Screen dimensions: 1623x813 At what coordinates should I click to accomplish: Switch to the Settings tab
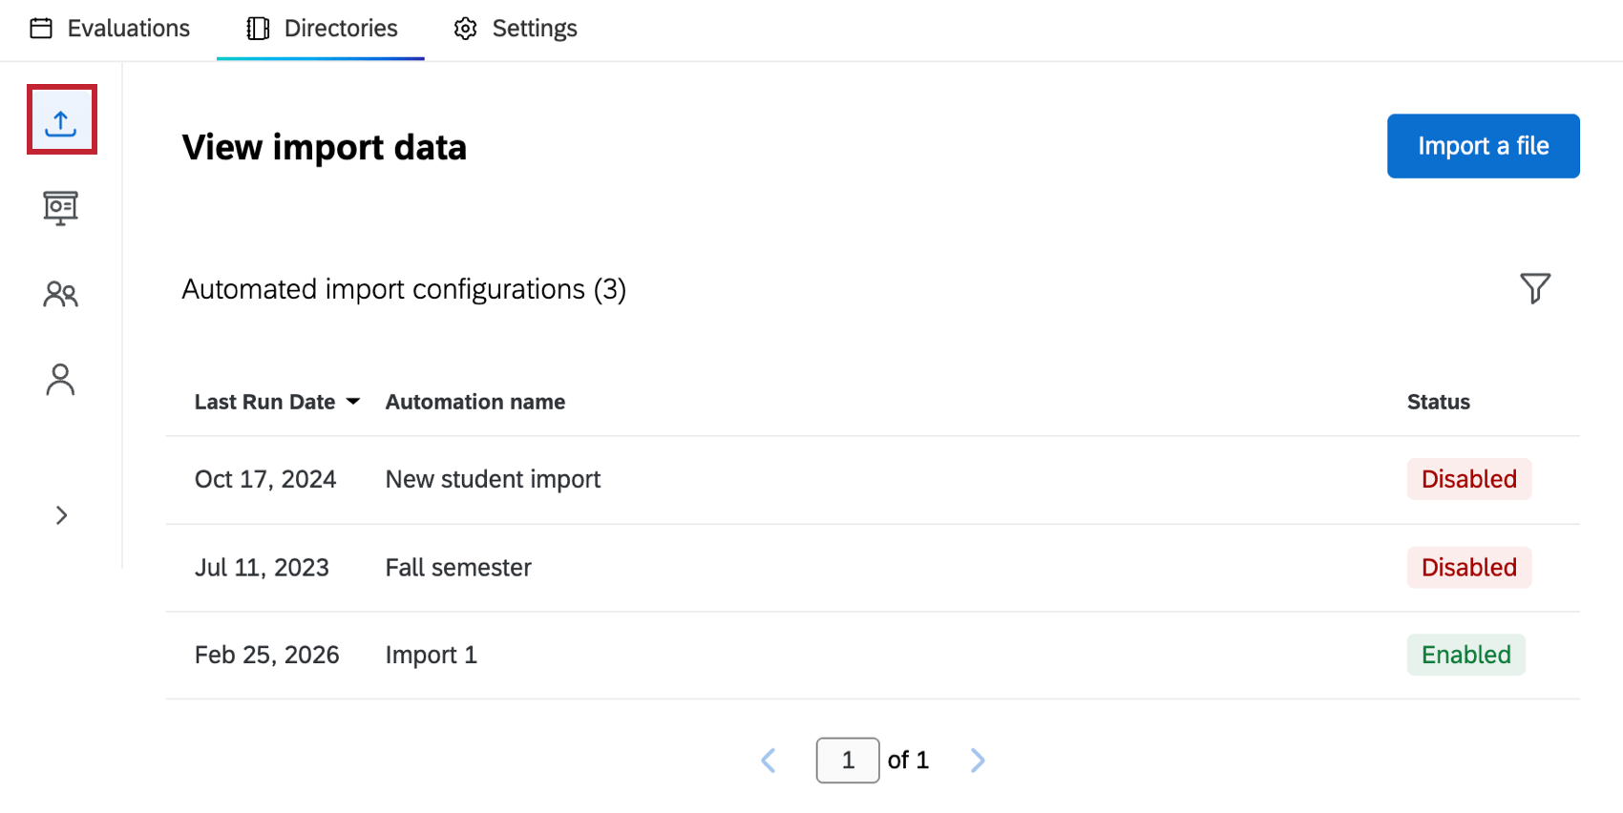tap(534, 29)
